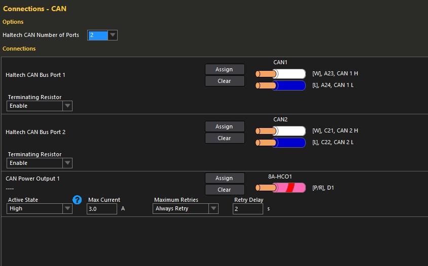Click the white CAN 2 H wire icon
The image size is (428, 266).
click(280, 131)
